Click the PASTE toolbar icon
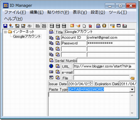140x120 pixels. point(64,26)
